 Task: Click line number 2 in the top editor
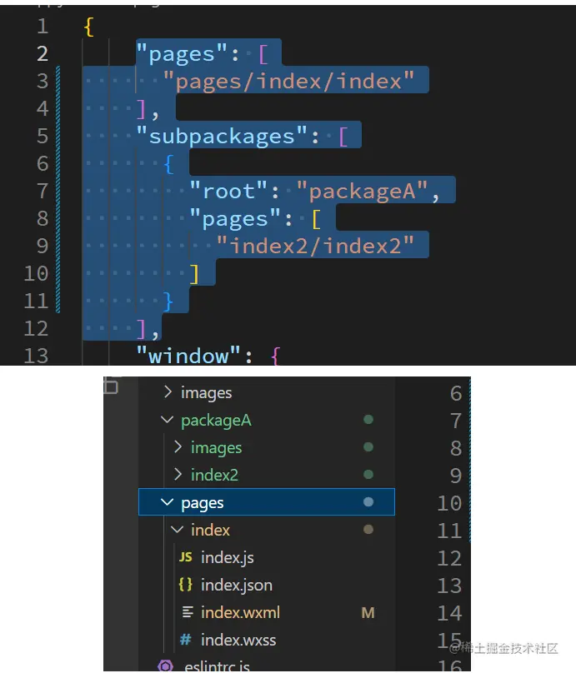pos(42,53)
